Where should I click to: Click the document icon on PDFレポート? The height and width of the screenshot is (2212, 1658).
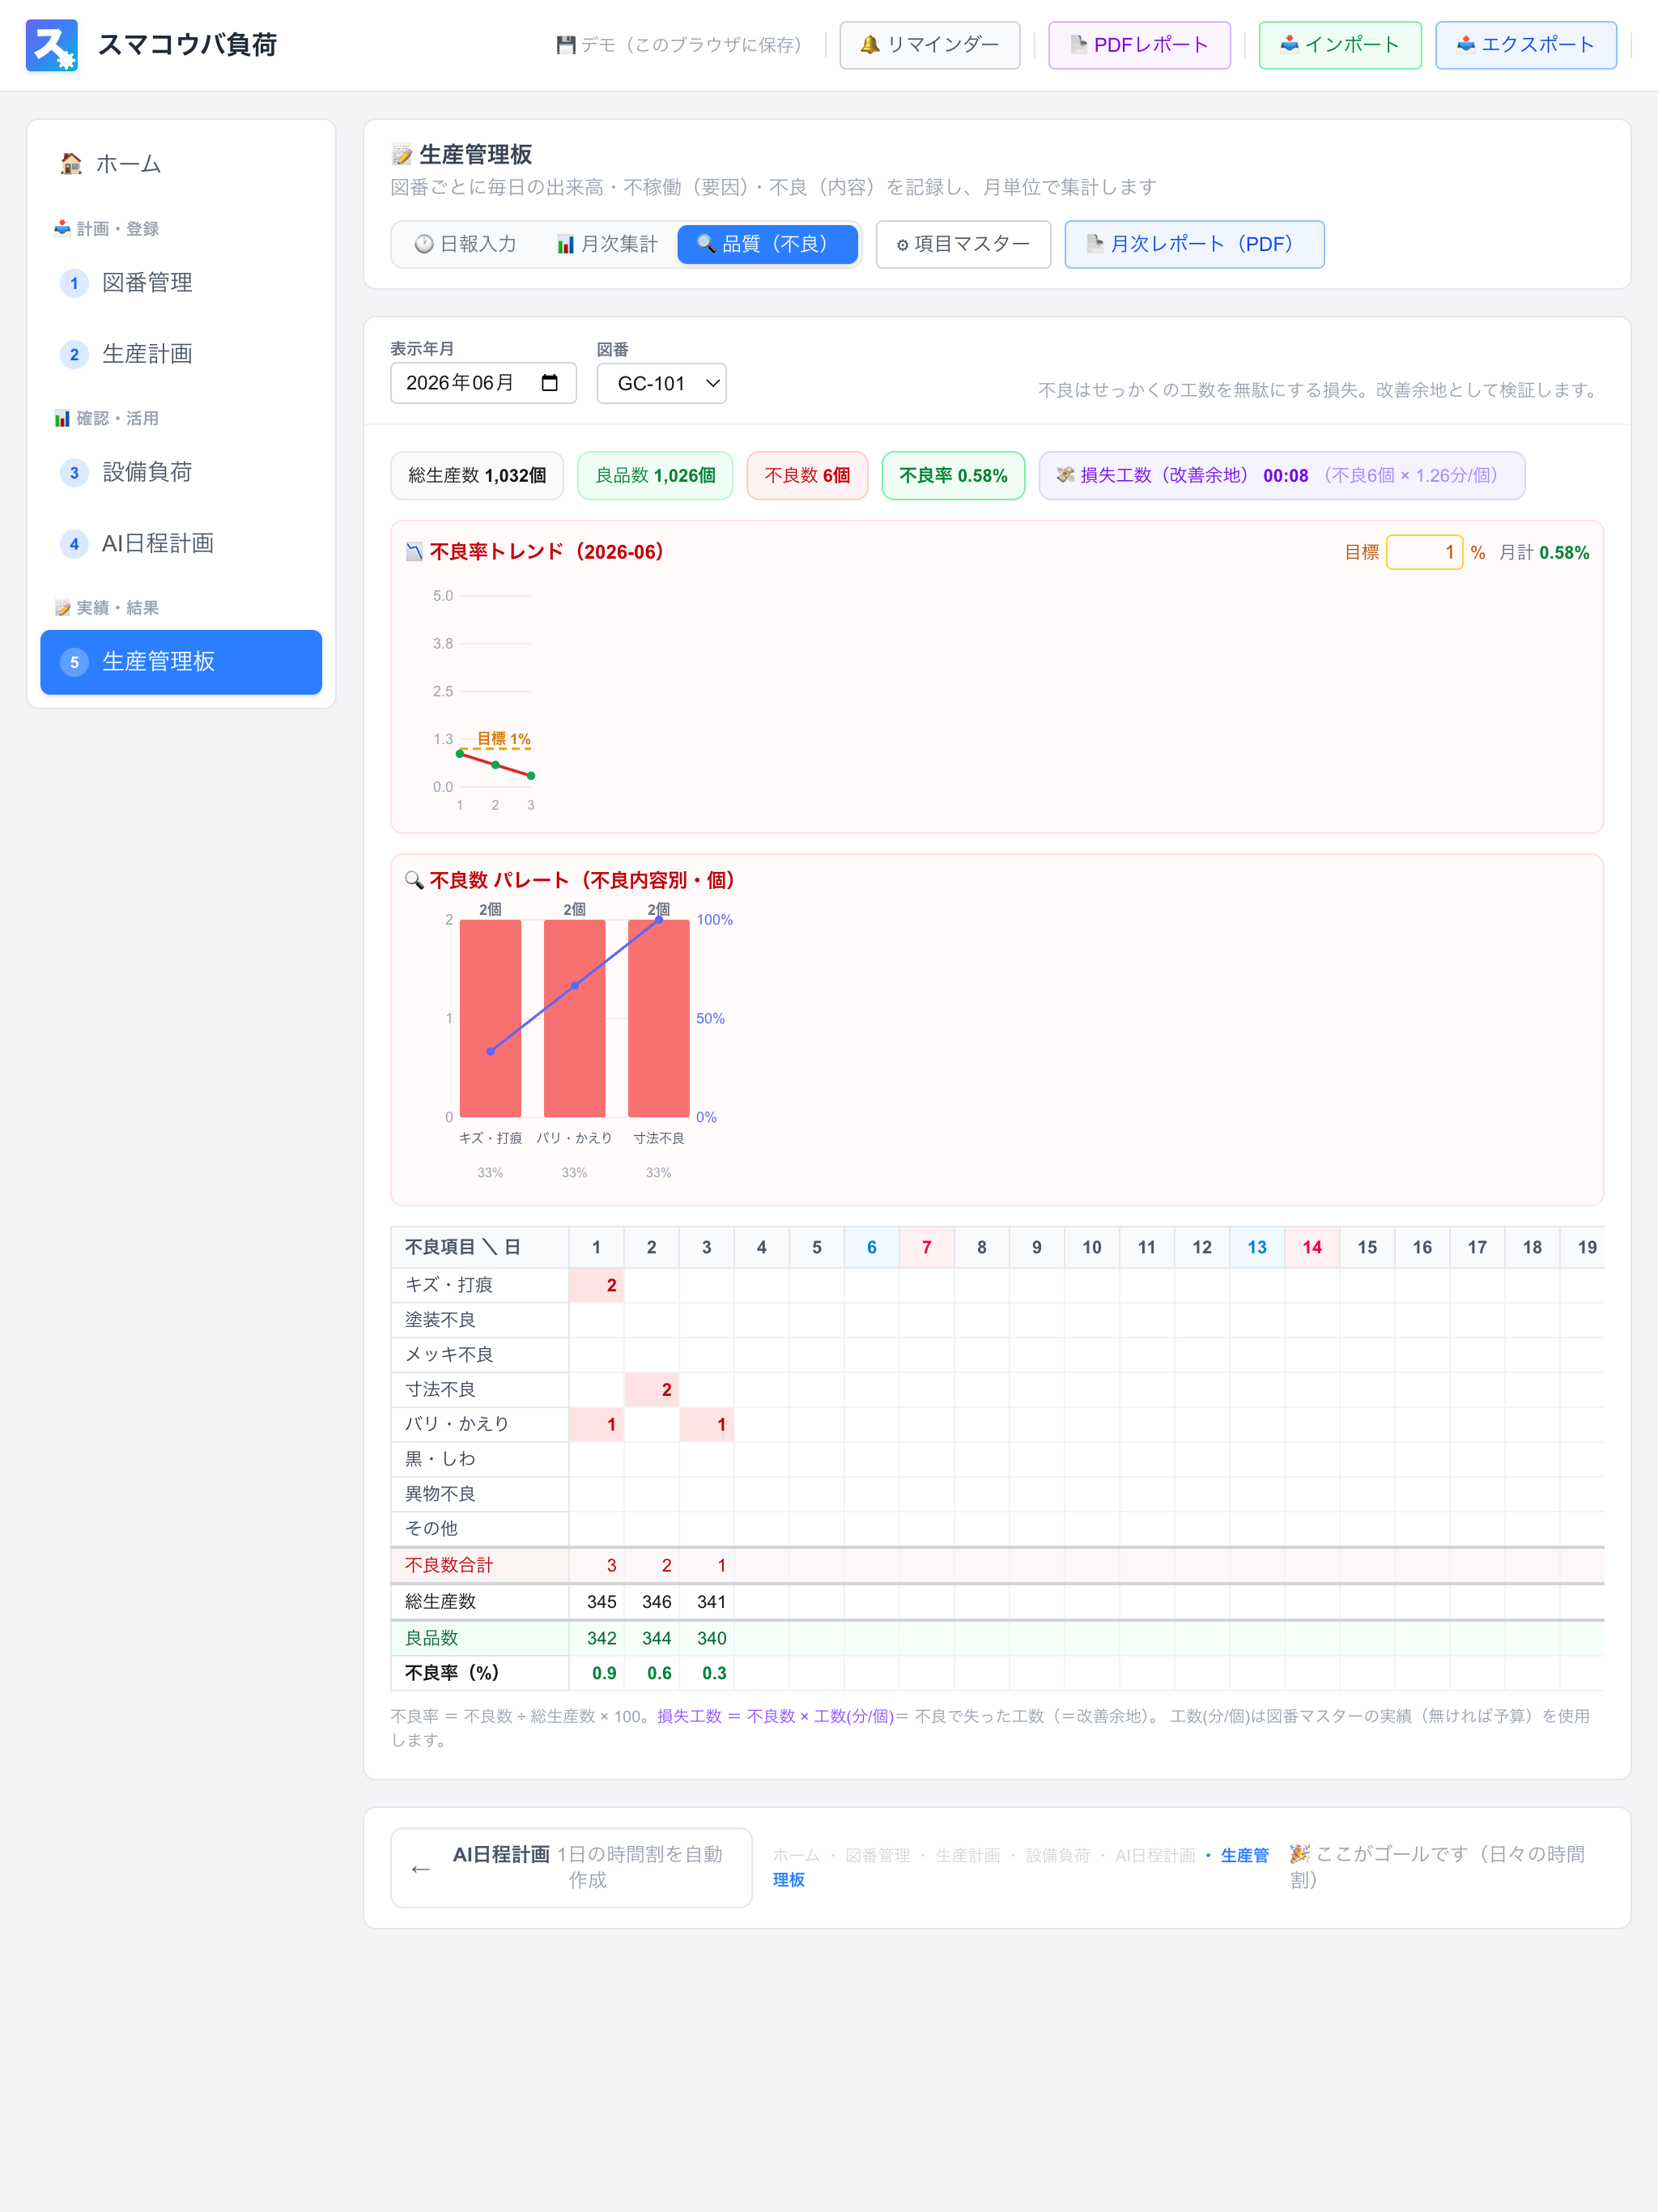(x=1078, y=45)
